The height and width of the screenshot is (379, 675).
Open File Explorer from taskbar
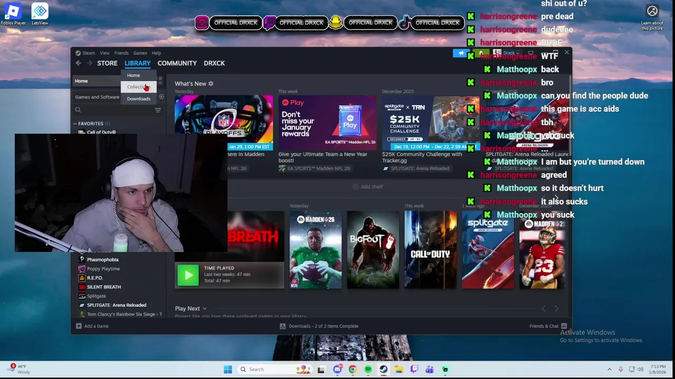pyautogui.click(x=399, y=370)
